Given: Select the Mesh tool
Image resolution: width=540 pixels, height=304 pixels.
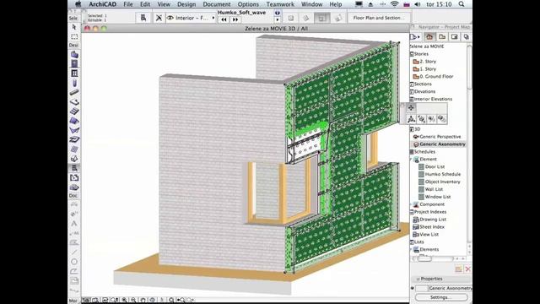Looking at the screenshot, I should (x=74, y=187).
